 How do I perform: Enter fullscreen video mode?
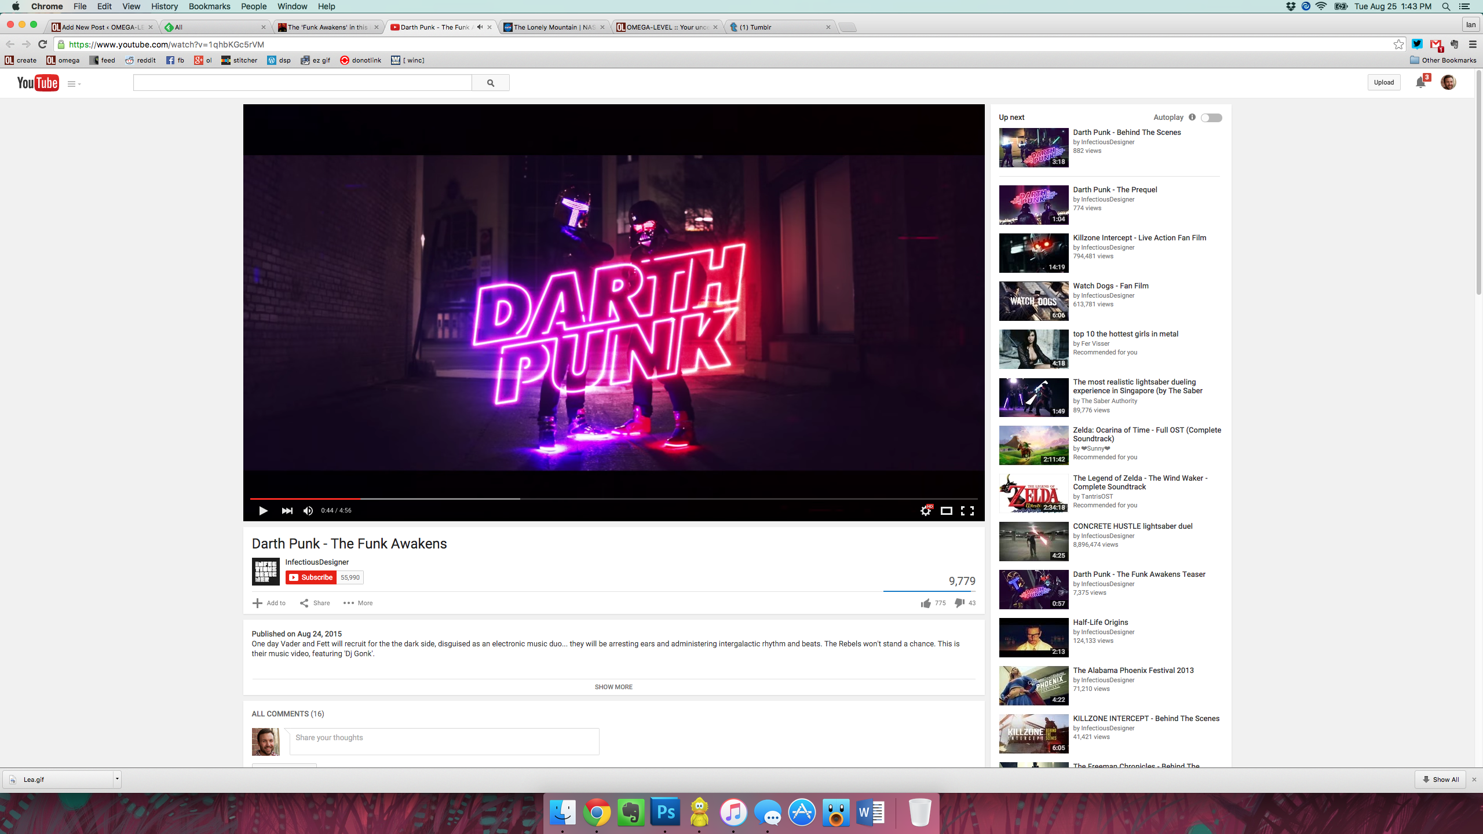967,510
